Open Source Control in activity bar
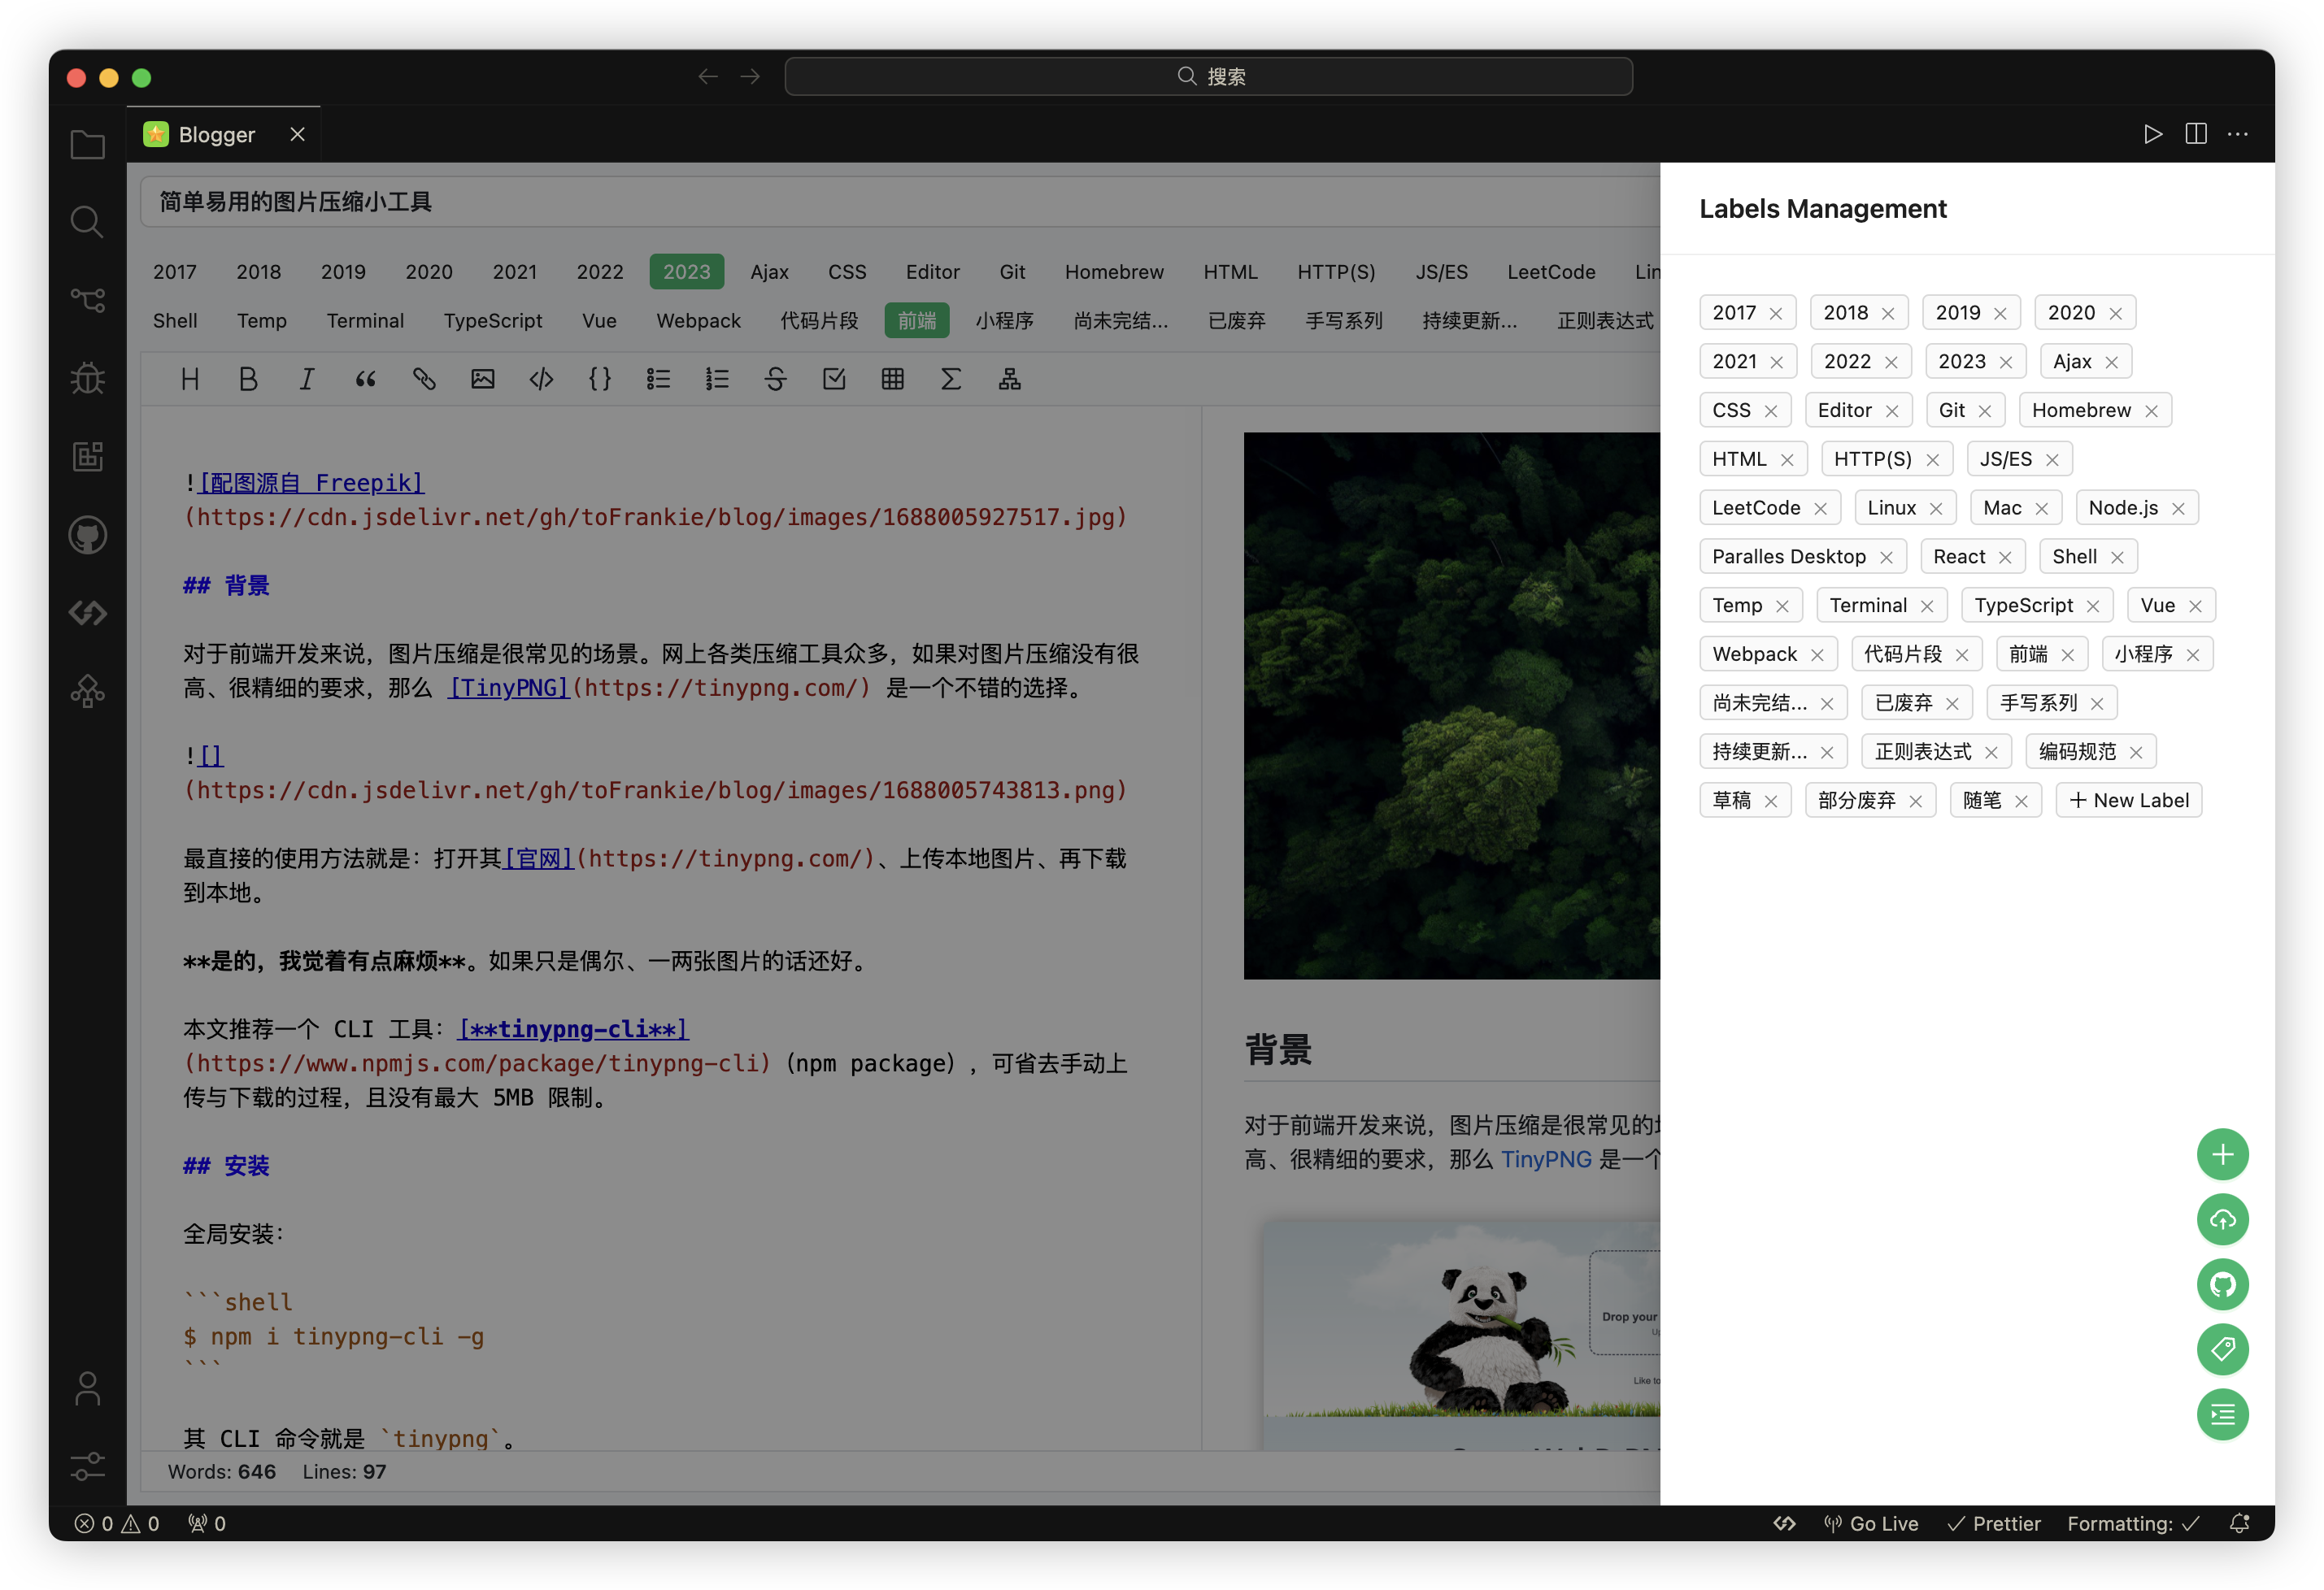Viewport: 2324px width, 1590px height. click(x=88, y=300)
